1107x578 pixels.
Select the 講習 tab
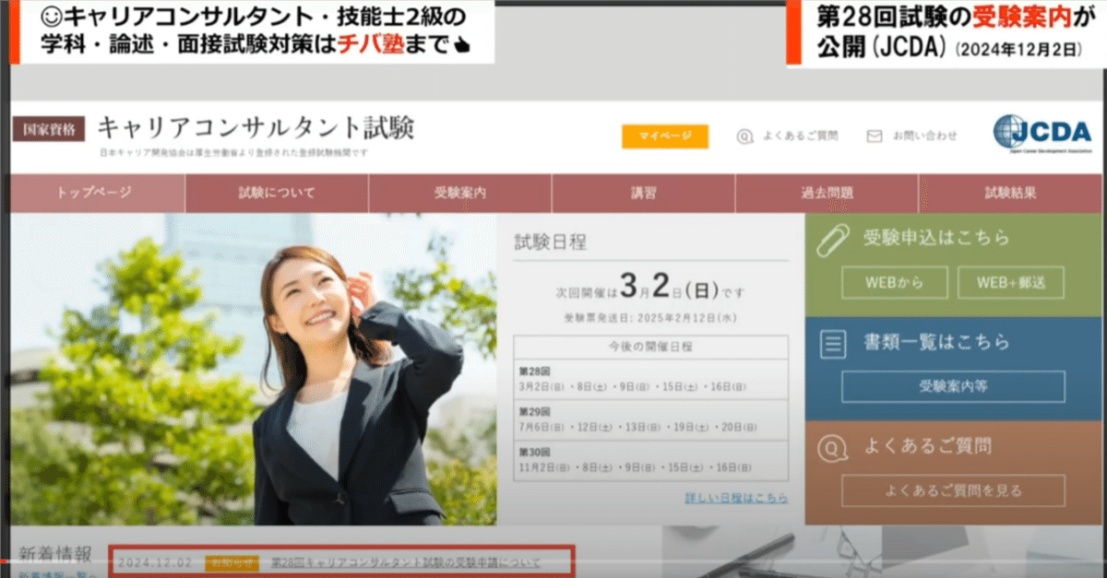coord(643,194)
